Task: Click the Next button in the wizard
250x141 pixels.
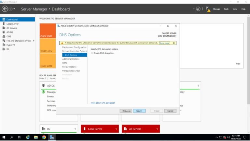Action: [x=139, y=111]
